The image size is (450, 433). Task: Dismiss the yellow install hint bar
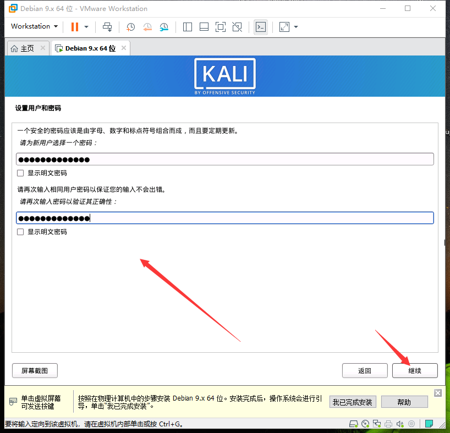pos(438,393)
